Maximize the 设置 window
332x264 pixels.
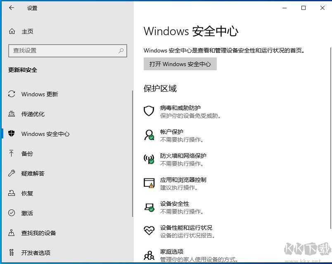304,8
